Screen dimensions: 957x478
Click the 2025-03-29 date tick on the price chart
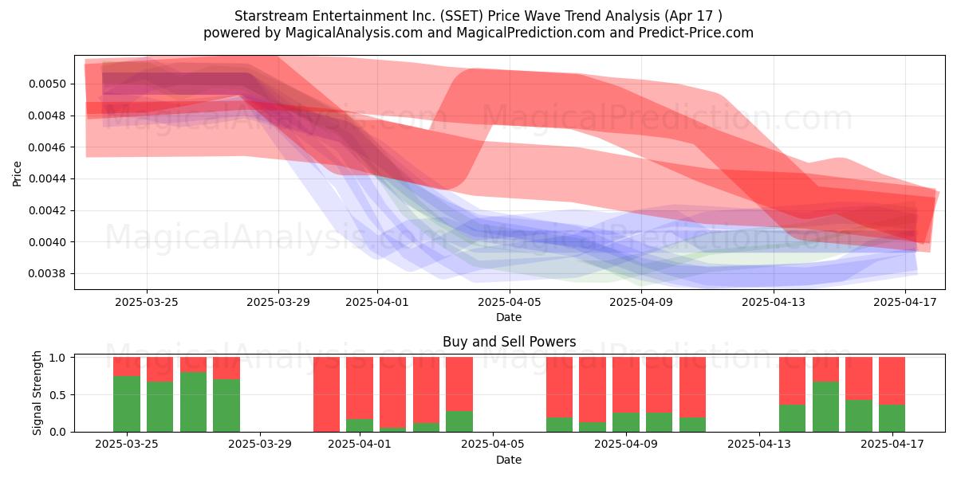click(278, 302)
